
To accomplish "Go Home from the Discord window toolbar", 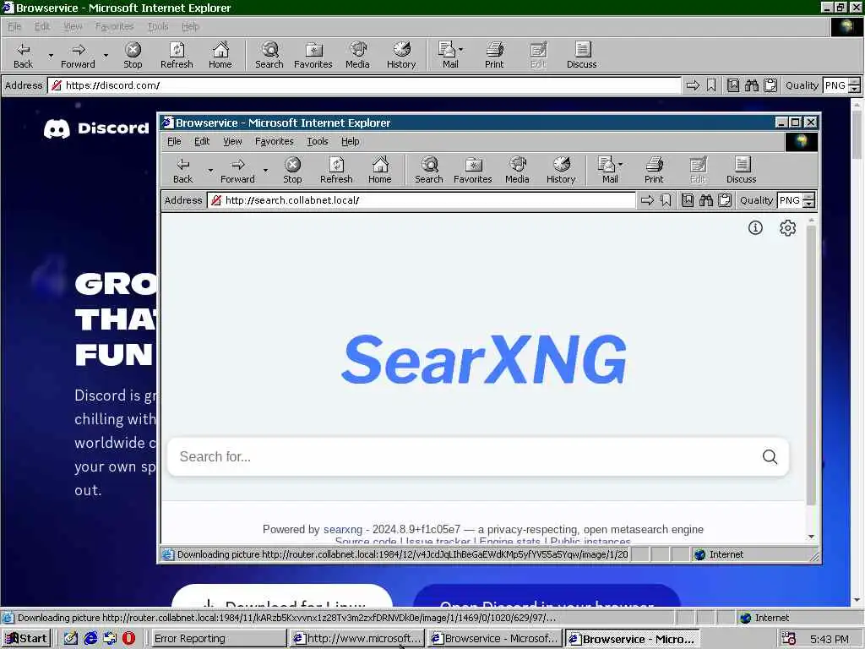I will point(220,56).
